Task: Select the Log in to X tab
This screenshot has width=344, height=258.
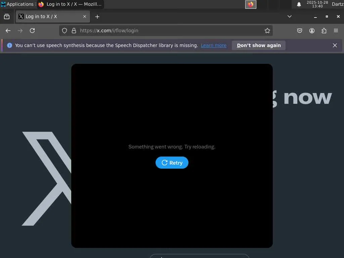Action: (x=53, y=16)
